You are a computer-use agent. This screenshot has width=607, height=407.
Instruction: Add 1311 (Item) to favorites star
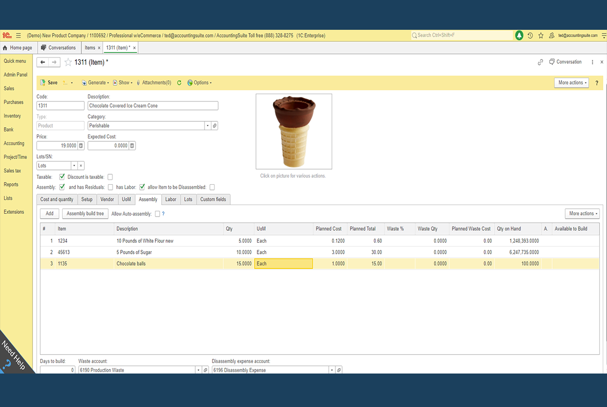tap(68, 62)
